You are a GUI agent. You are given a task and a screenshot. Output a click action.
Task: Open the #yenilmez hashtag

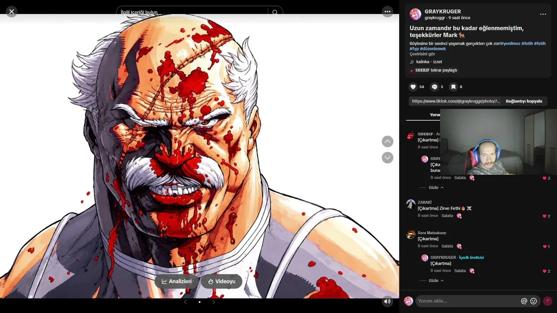click(x=510, y=43)
